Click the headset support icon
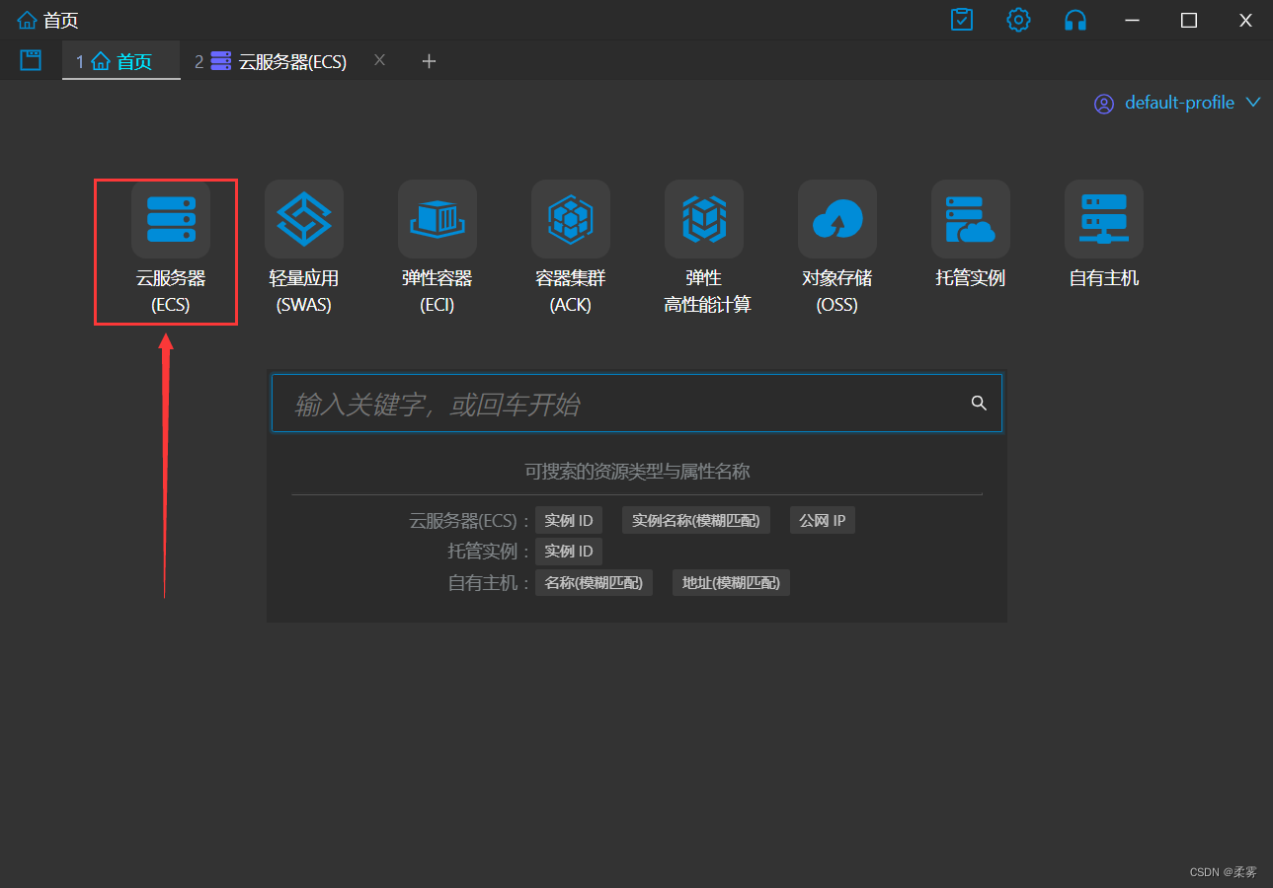The width and height of the screenshot is (1273, 888). [1075, 20]
